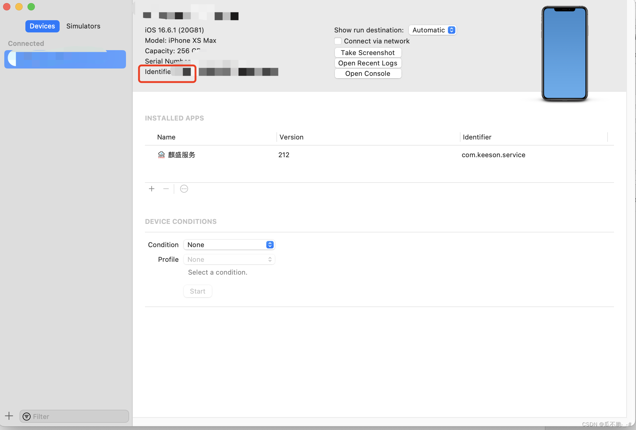Click the remove app minus icon
The height and width of the screenshot is (430, 636).
click(x=166, y=189)
